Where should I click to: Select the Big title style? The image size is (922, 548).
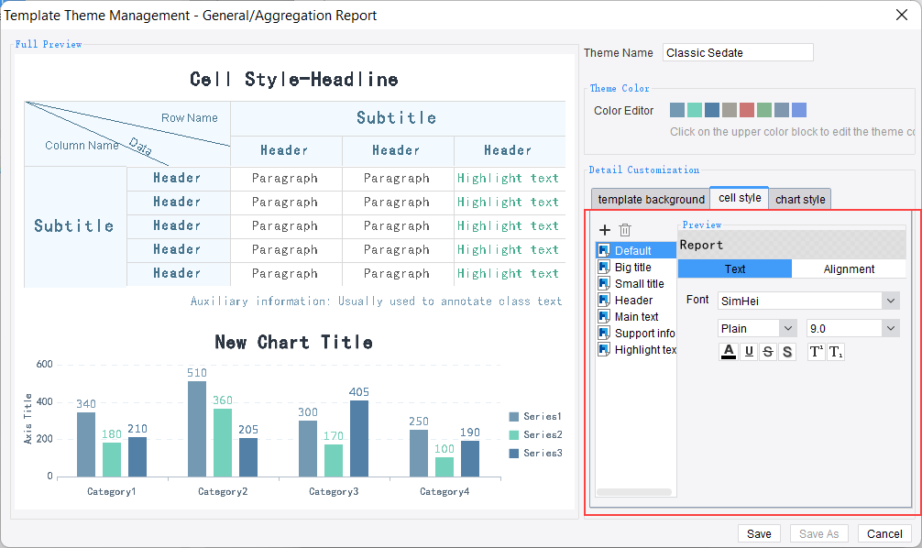636,267
